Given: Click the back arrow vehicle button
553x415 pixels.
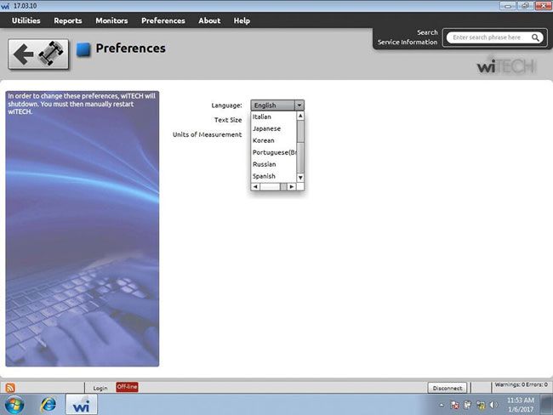Looking at the screenshot, I should (x=38, y=54).
